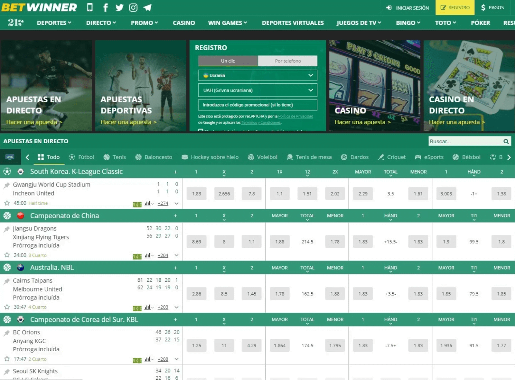Open the Twitter page icon

coord(119,7)
